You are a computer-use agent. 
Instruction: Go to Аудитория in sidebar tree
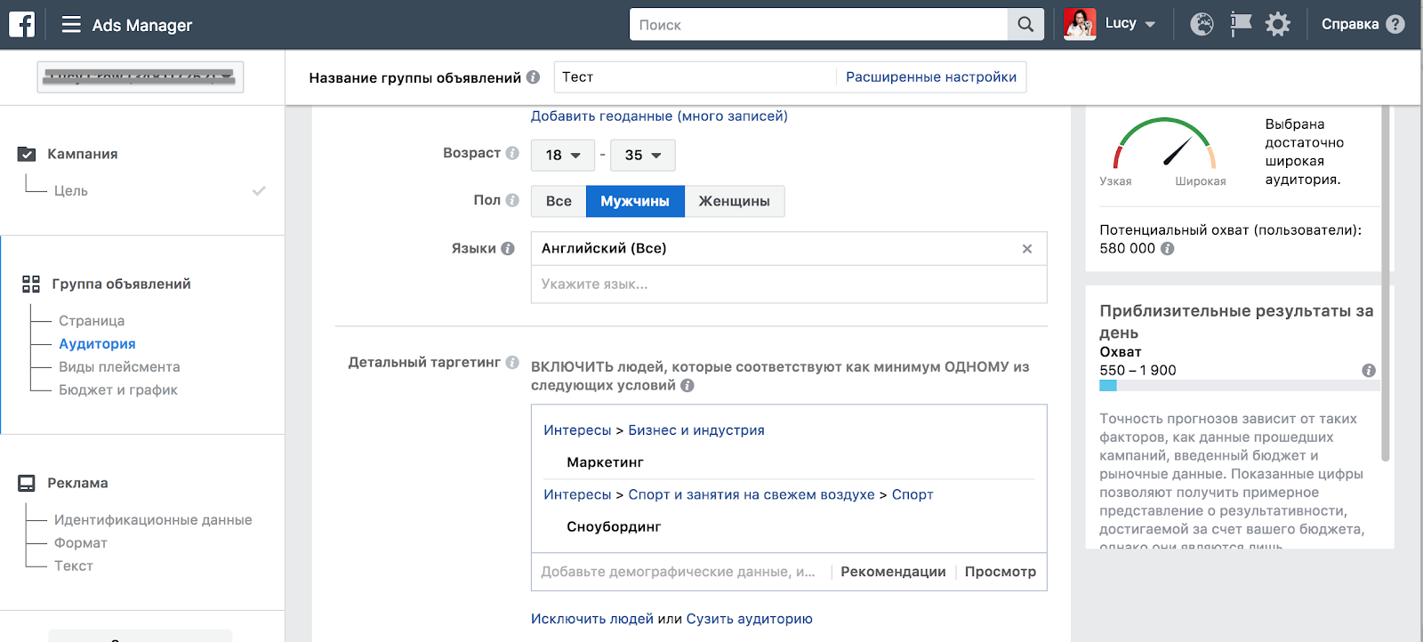97,343
